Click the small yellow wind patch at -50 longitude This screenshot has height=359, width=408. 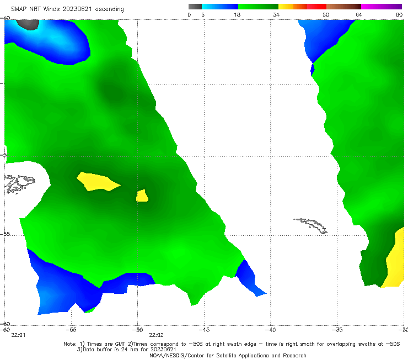(142, 196)
